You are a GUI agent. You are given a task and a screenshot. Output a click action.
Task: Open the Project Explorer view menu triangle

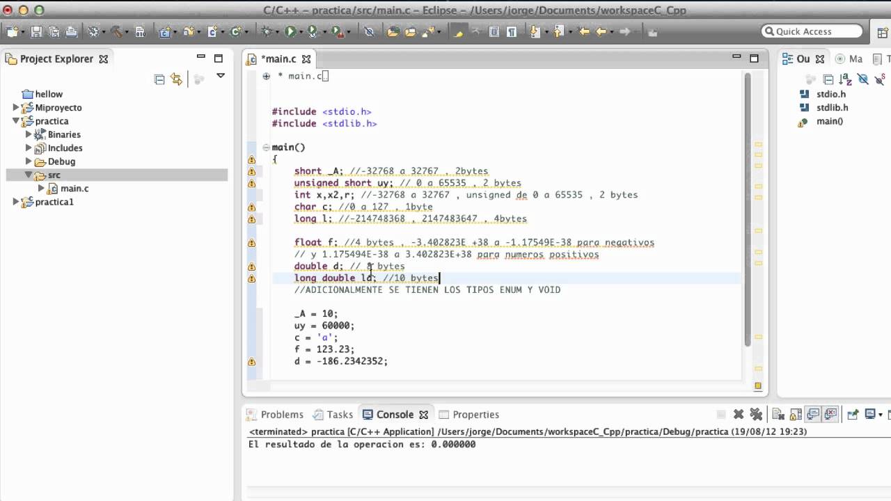click(221, 76)
